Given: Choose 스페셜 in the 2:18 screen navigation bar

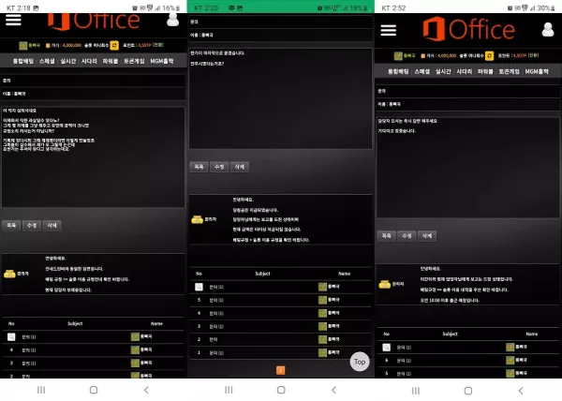Looking at the screenshot, I should [x=47, y=61].
